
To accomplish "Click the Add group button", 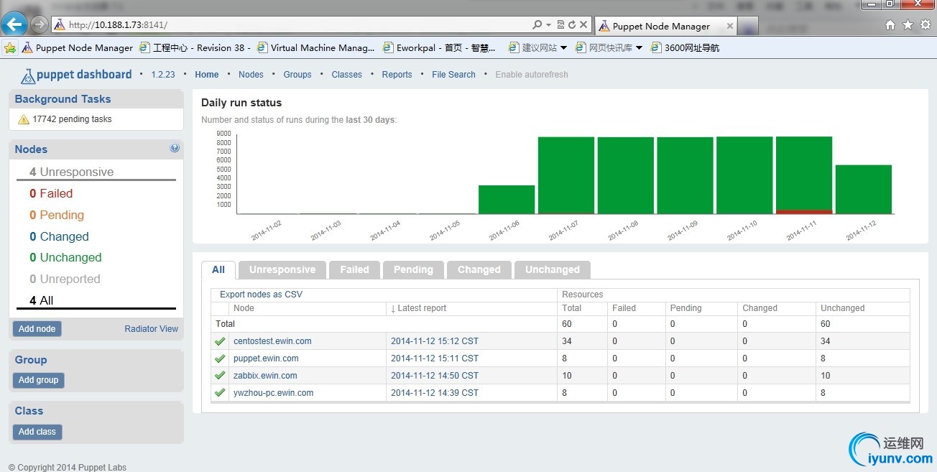I will pyautogui.click(x=38, y=380).
